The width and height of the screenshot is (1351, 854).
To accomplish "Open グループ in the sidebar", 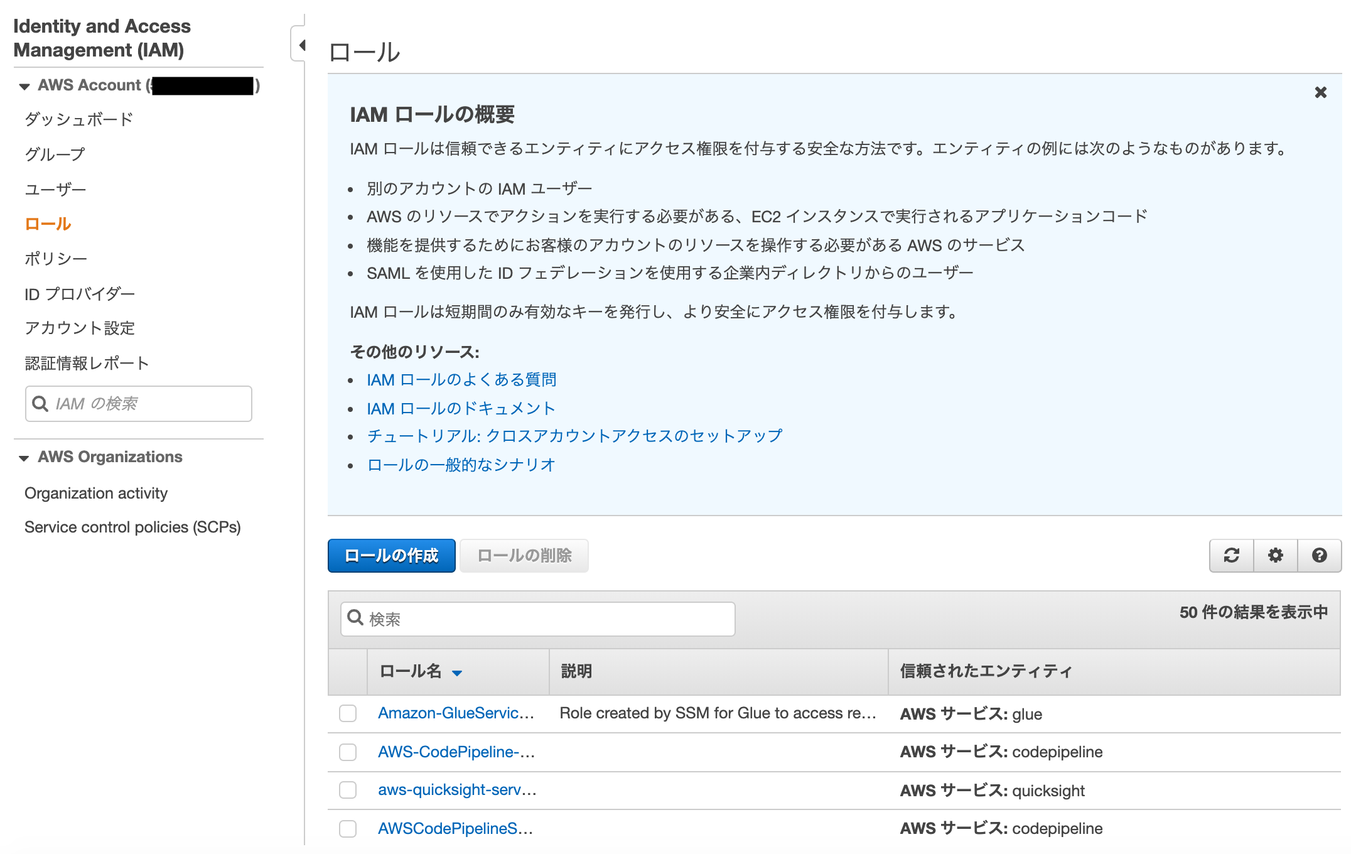I will point(55,154).
